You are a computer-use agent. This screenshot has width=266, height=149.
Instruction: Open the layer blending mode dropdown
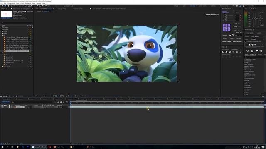(x=28, y=107)
